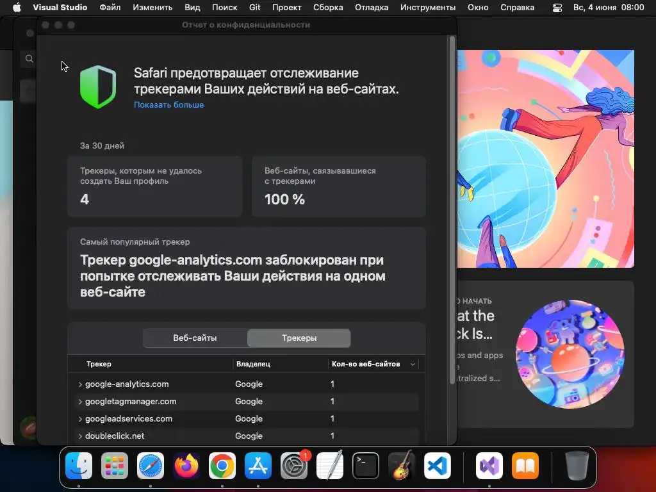The width and height of the screenshot is (656, 492).
Task: Select the Трекеры tab
Action: [299, 338]
